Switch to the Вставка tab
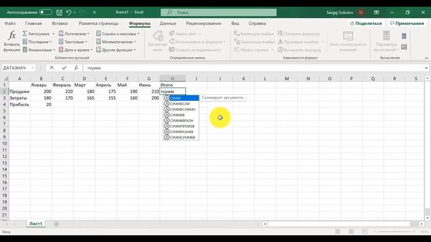The width and height of the screenshot is (431, 242). 60,24
